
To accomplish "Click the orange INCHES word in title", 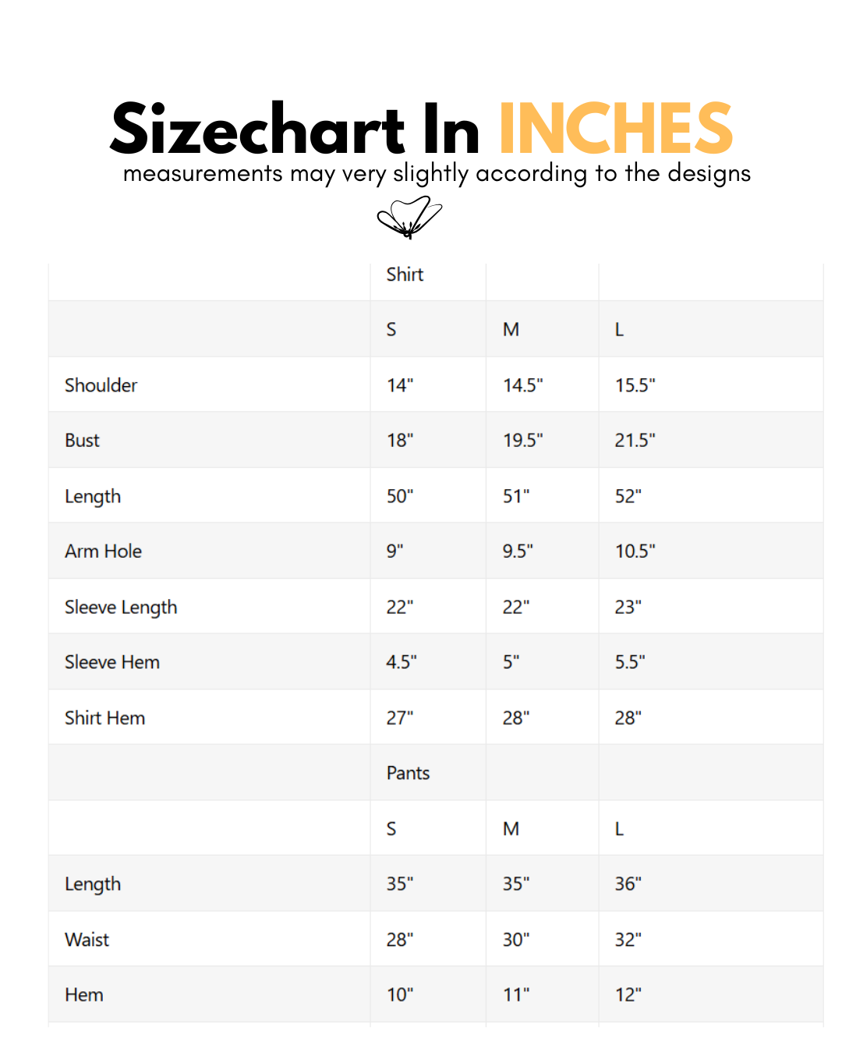I will [615, 129].
